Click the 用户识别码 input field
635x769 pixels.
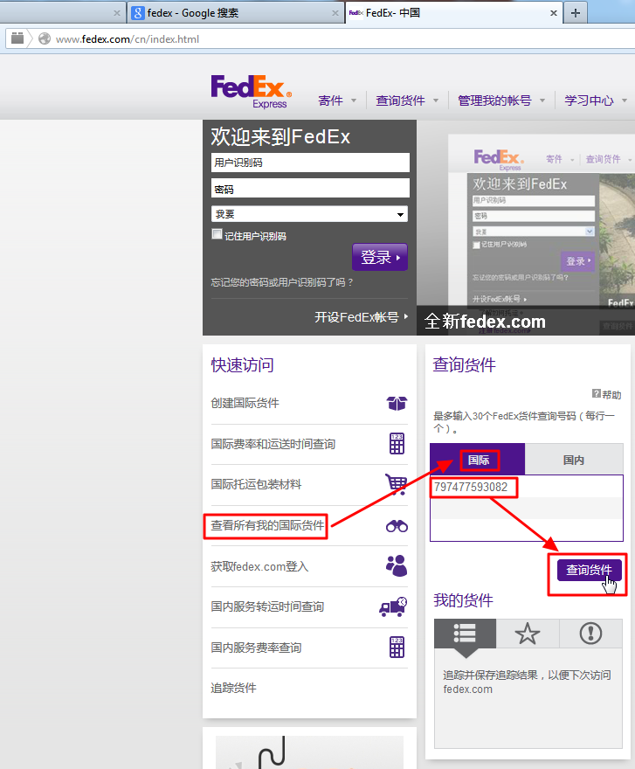pyautogui.click(x=310, y=163)
